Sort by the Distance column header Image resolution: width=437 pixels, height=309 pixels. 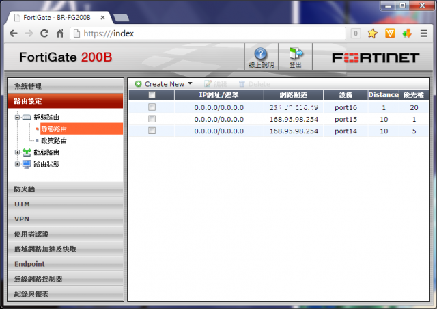click(x=384, y=95)
